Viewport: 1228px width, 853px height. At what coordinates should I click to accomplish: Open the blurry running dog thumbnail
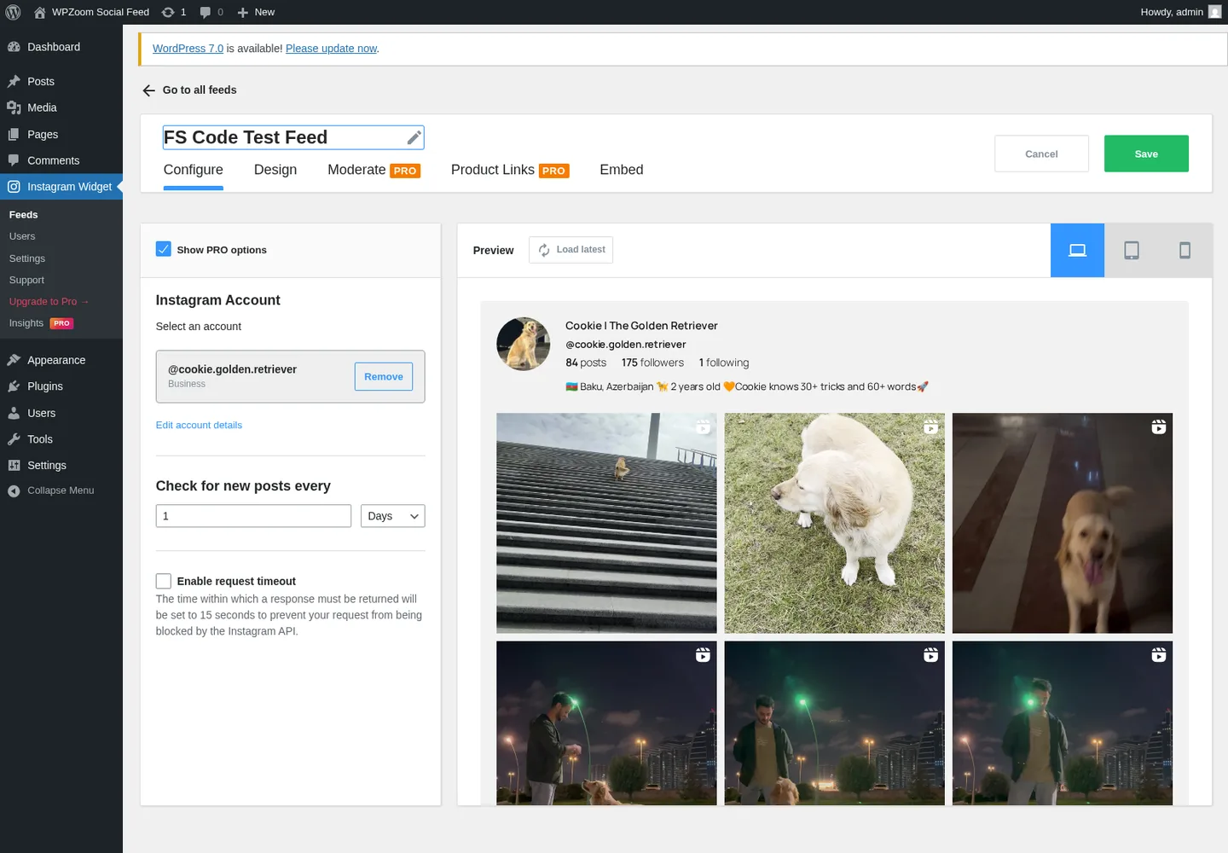point(1063,523)
